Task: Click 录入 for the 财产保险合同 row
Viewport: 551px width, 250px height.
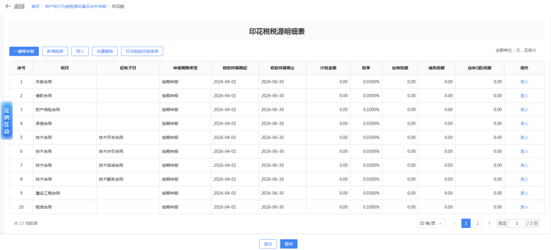Action: point(524,110)
